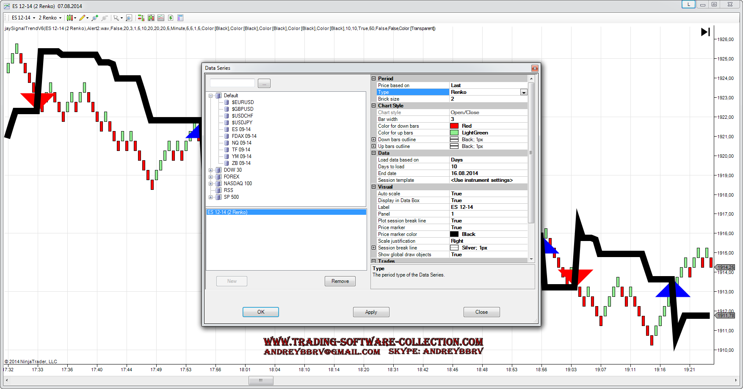Viewport: 743px width, 389px height.
Task: Select $EURUSD in the instrument tree
Action: (243, 102)
